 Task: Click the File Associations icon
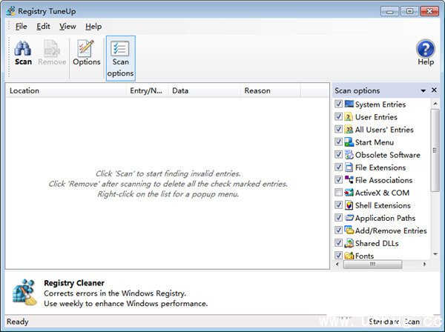[349, 179]
